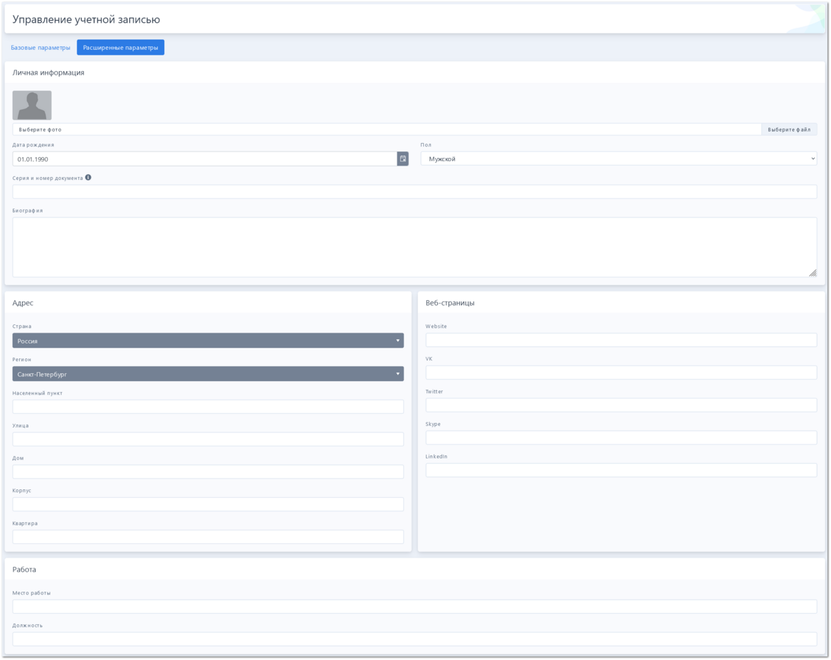Open the date of birth calendar picker
Image resolution: width=831 pixels, height=660 pixels.
pyautogui.click(x=402, y=159)
